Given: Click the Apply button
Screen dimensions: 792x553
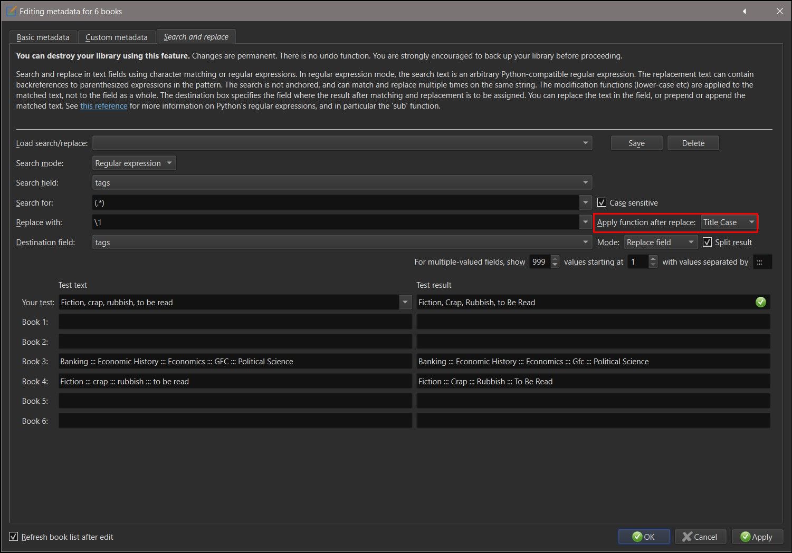Looking at the screenshot, I should tap(757, 537).
